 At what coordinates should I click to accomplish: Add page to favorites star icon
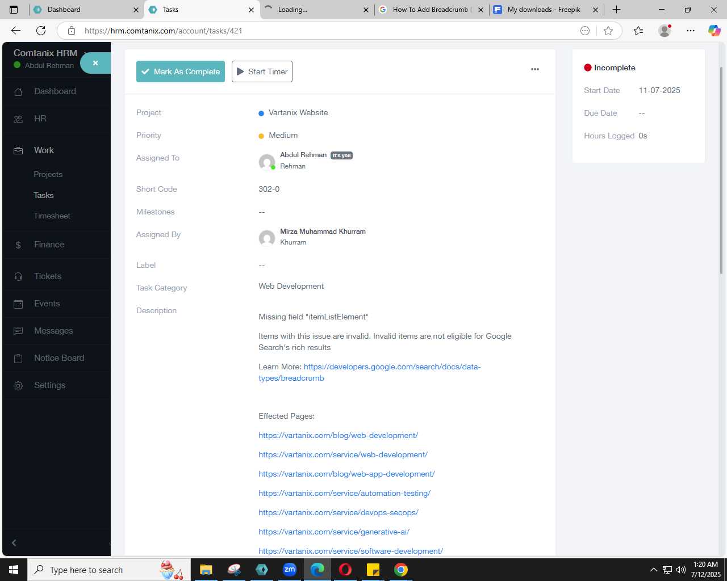click(x=608, y=31)
